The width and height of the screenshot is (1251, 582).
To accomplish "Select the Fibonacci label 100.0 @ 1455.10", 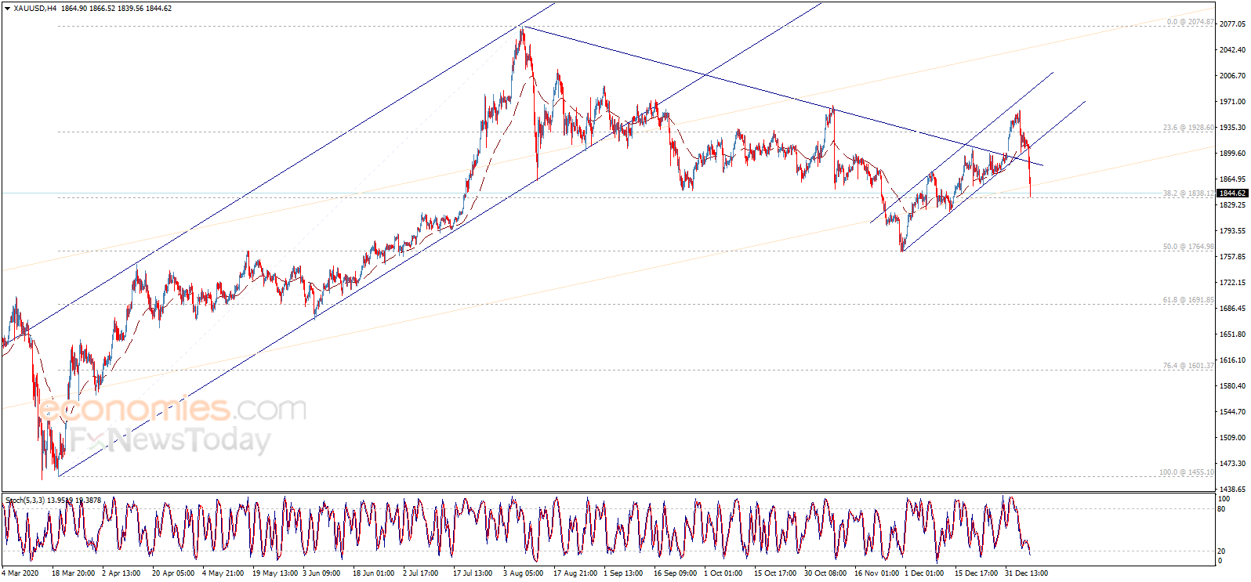I will coord(1187,472).
